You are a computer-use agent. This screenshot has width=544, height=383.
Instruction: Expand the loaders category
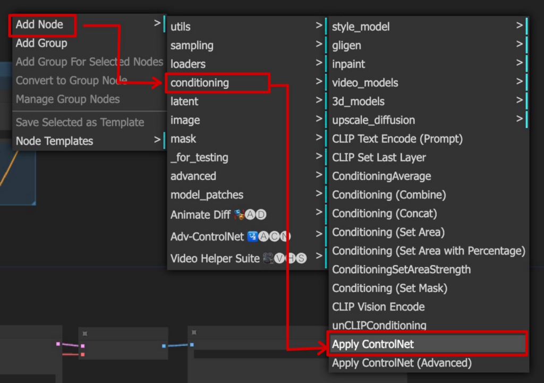[188, 64]
